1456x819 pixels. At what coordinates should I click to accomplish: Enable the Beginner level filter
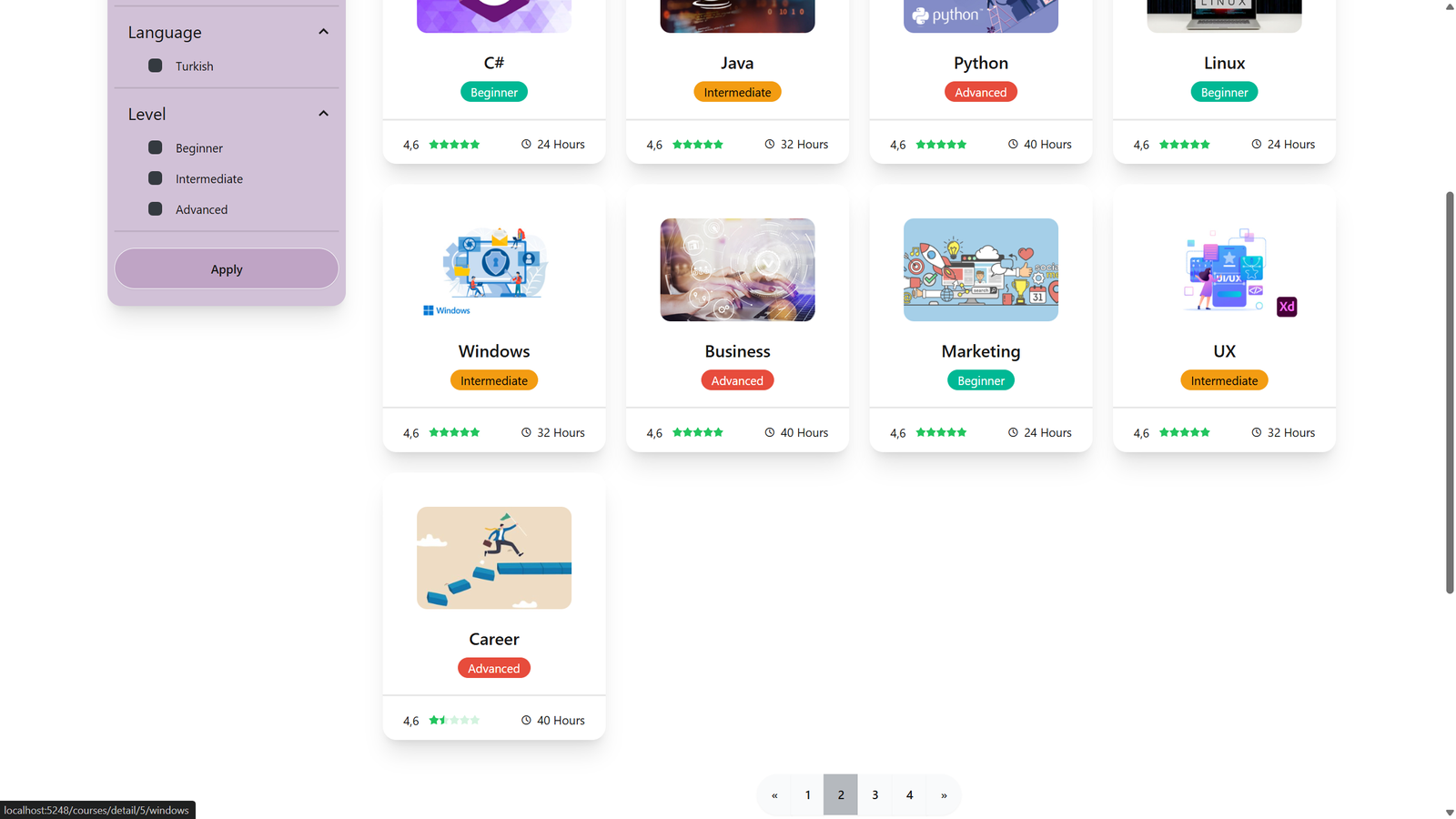tap(156, 147)
